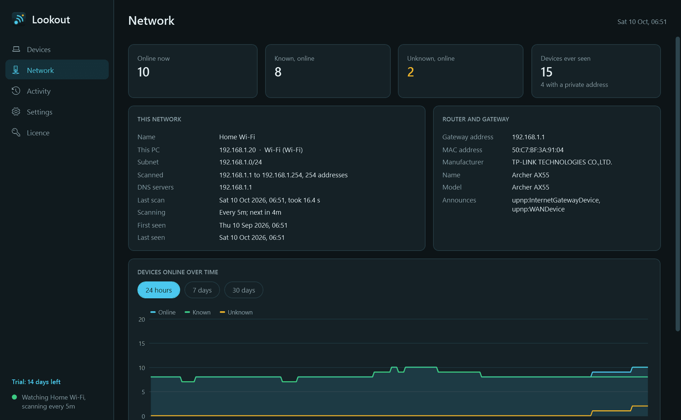Click the Unknown, online card
Viewport: 681px width, 420px height.
click(x=461, y=71)
